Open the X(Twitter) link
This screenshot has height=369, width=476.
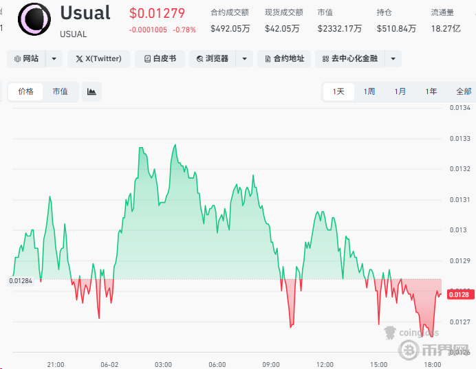click(98, 59)
